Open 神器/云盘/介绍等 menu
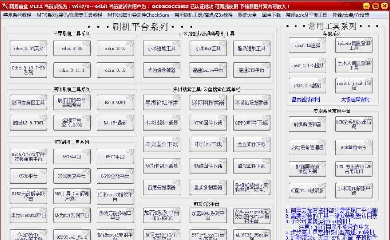Screen dimensions: 390x240 (351, 15)
